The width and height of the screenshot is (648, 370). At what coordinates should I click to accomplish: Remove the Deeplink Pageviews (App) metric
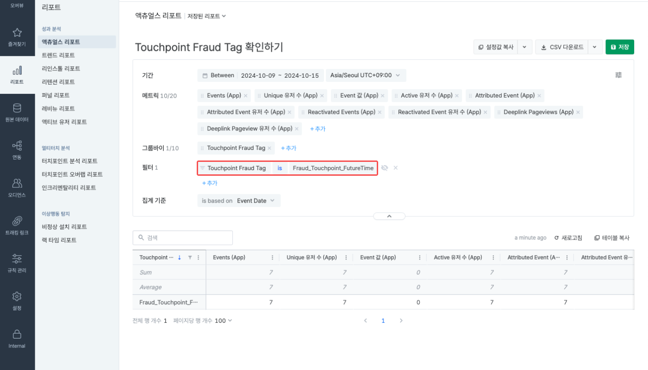pos(578,112)
